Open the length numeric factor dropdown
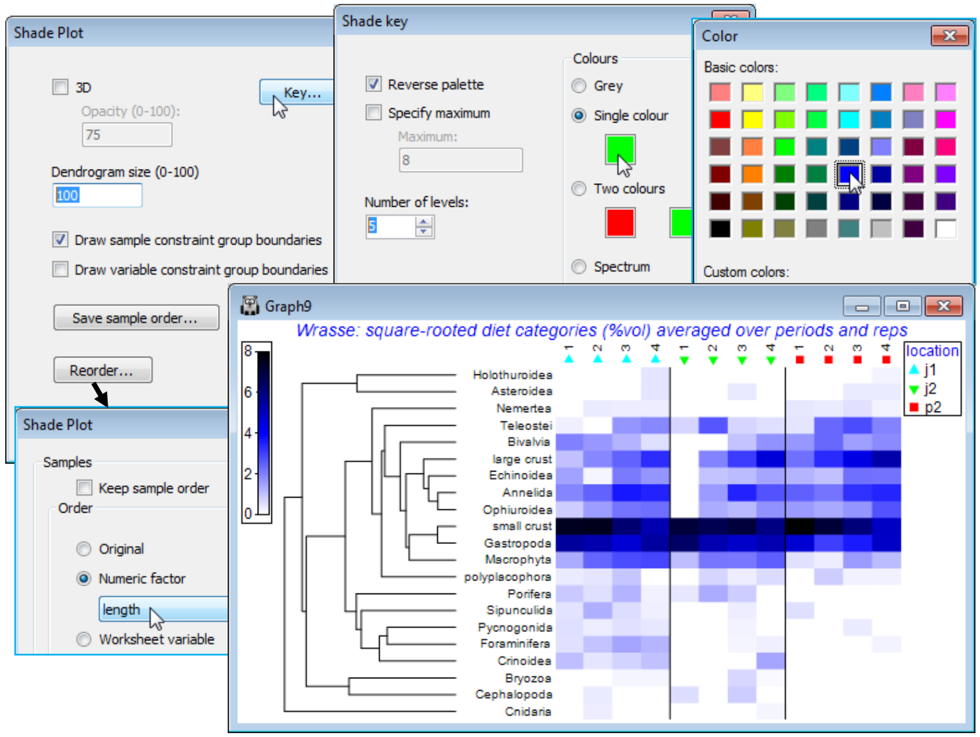 [x=164, y=609]
